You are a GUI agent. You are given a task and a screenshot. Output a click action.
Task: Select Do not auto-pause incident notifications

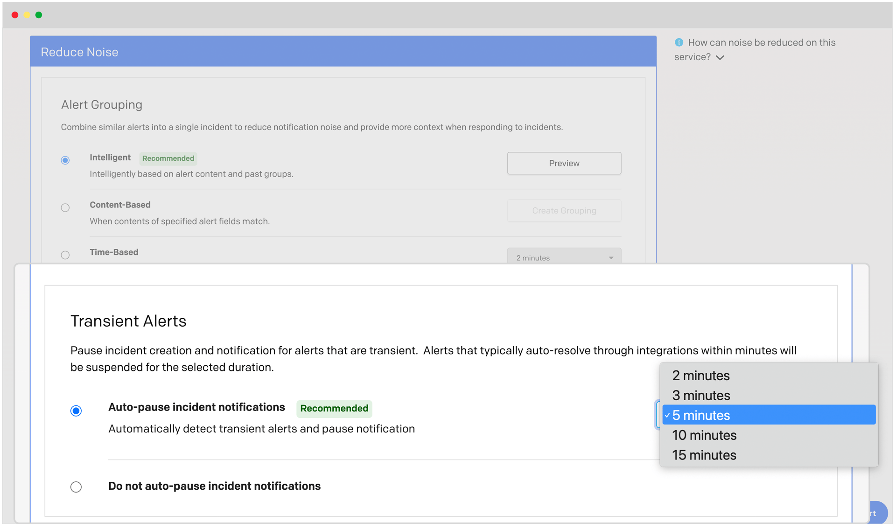click(x=76, y=487)
